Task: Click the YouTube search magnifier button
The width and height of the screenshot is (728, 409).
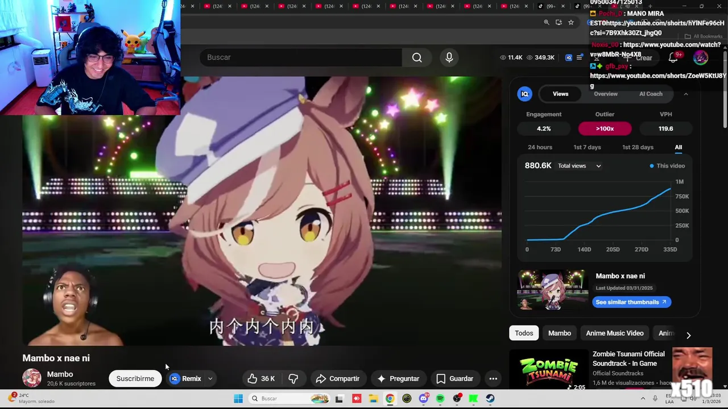Action: [417, 57]
